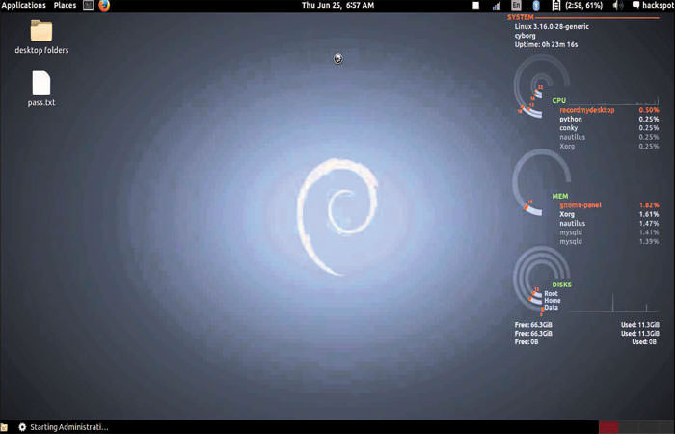Open the Places menu
This screenshot has width=675, height=434.
pos(65,5)
